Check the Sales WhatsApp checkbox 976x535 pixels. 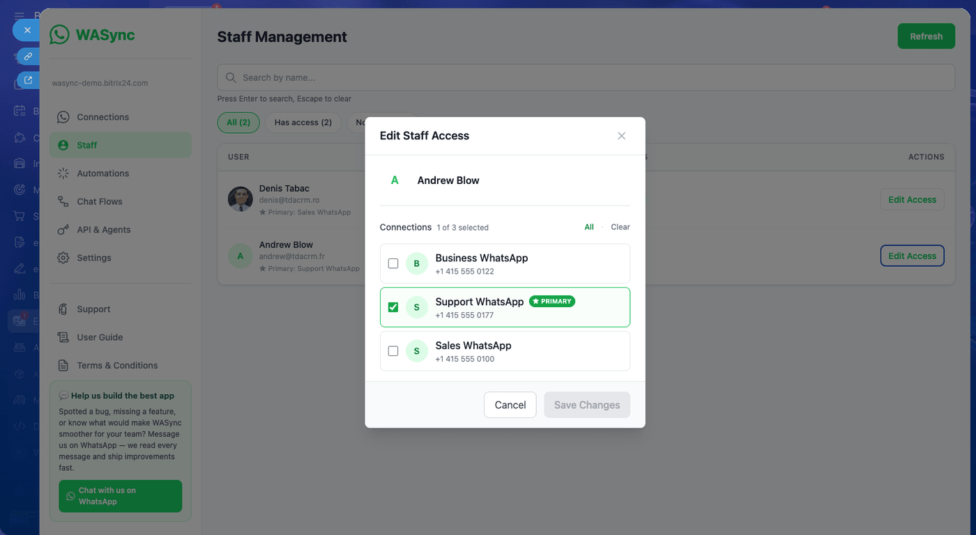393,351
